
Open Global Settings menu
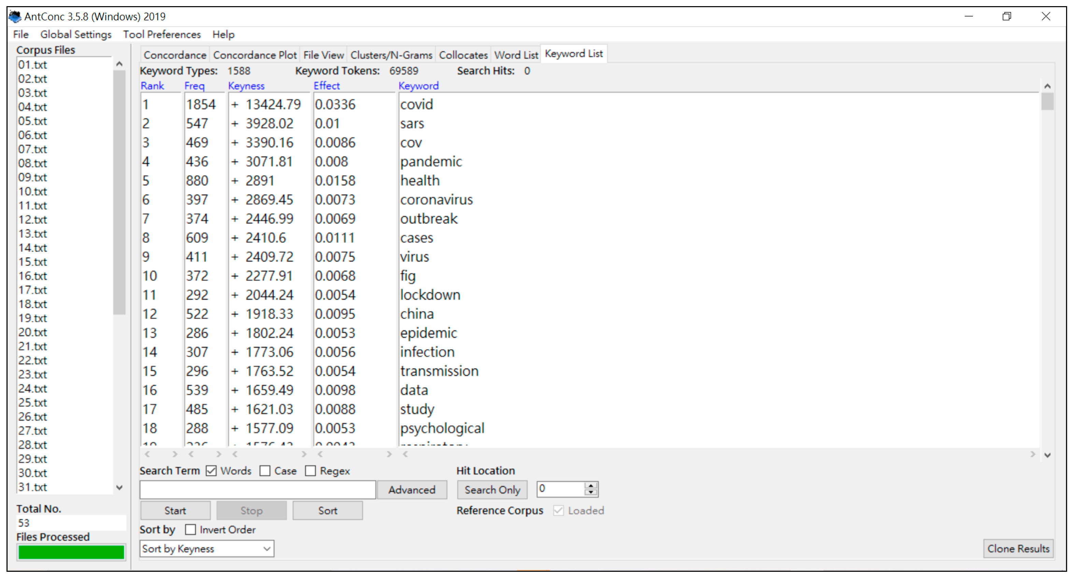76,34
